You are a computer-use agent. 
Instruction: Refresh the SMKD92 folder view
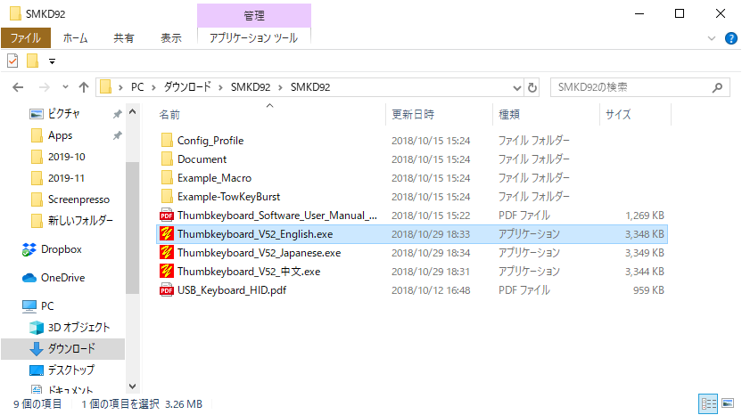(x=532, y=88)
